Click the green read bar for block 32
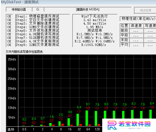Viewport: 156px width, 132px height. click(x=78, y=120)
